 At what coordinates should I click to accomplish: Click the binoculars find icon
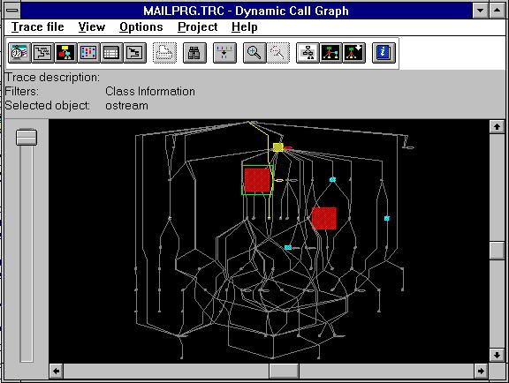[x=194, y=53]
